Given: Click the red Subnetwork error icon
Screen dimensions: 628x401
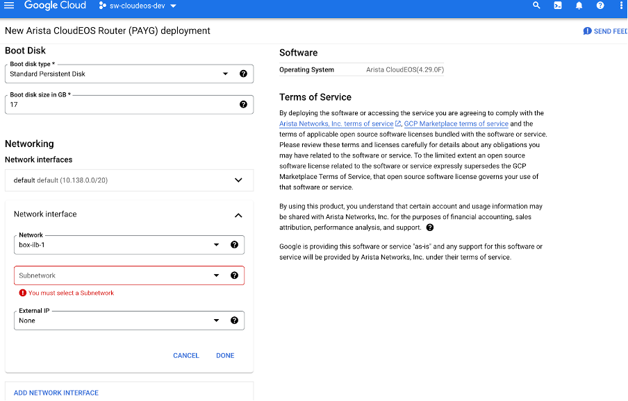Looking at the screenshot, I should tap(23, 293).
